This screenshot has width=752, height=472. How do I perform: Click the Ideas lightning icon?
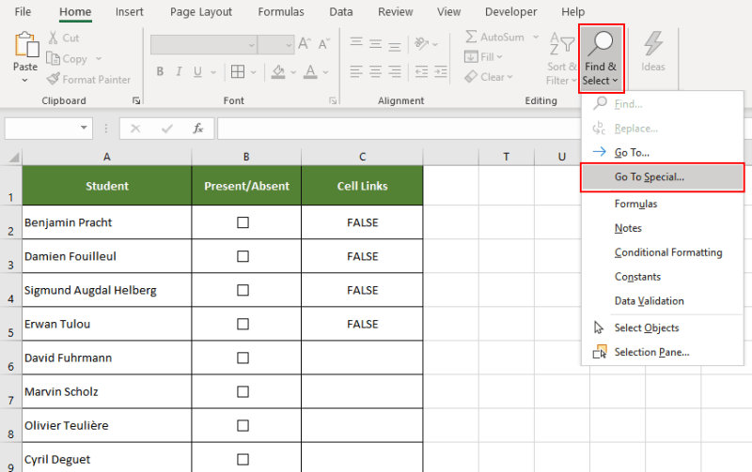click(653, 43)
